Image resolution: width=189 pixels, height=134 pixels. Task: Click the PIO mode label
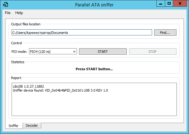[19, 52]
